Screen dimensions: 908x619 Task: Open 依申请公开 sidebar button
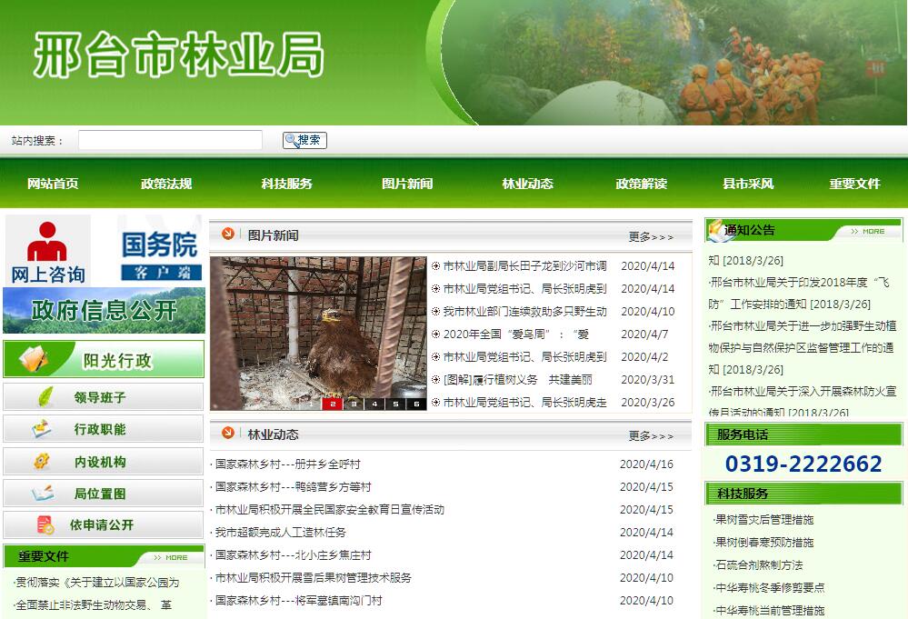104,524
